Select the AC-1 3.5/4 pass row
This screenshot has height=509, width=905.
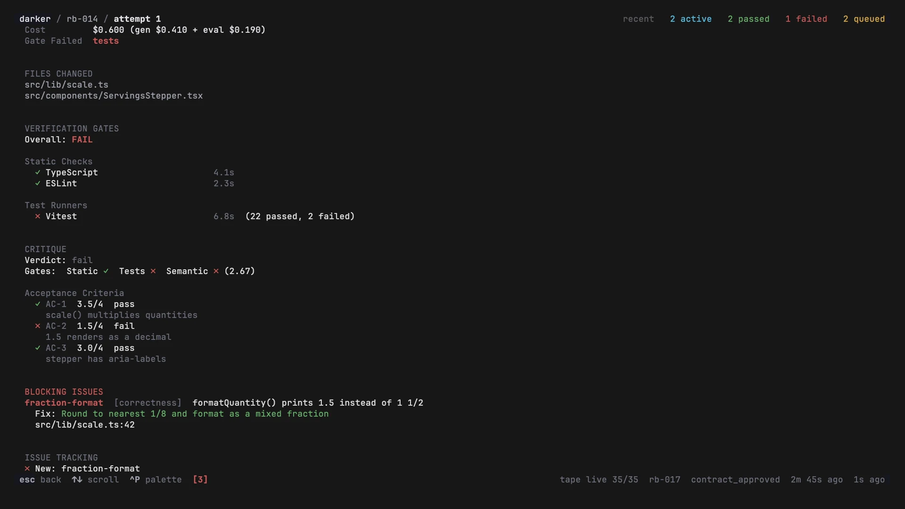tap(85, 304)
